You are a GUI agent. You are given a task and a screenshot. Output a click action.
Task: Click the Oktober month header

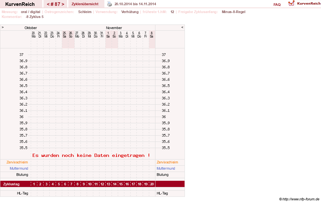(31, 28)
